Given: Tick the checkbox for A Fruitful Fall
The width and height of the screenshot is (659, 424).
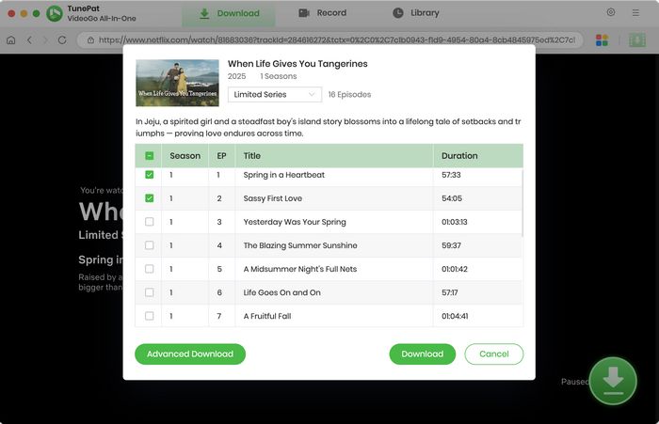Looking at the screenshot, I should point(150,316).
